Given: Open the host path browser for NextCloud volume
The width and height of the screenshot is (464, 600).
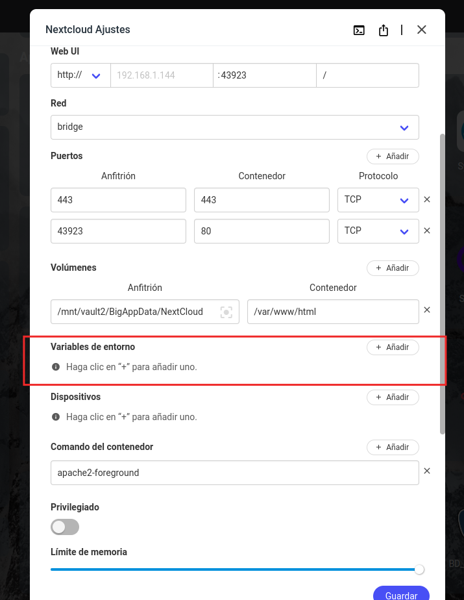Looking at the screenshot, I should (226, 312).
